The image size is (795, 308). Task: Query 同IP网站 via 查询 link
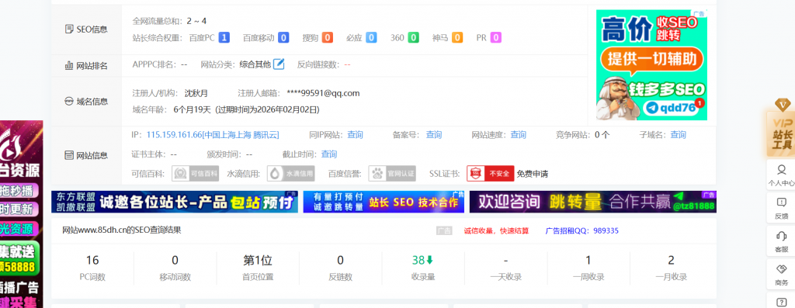355,135
